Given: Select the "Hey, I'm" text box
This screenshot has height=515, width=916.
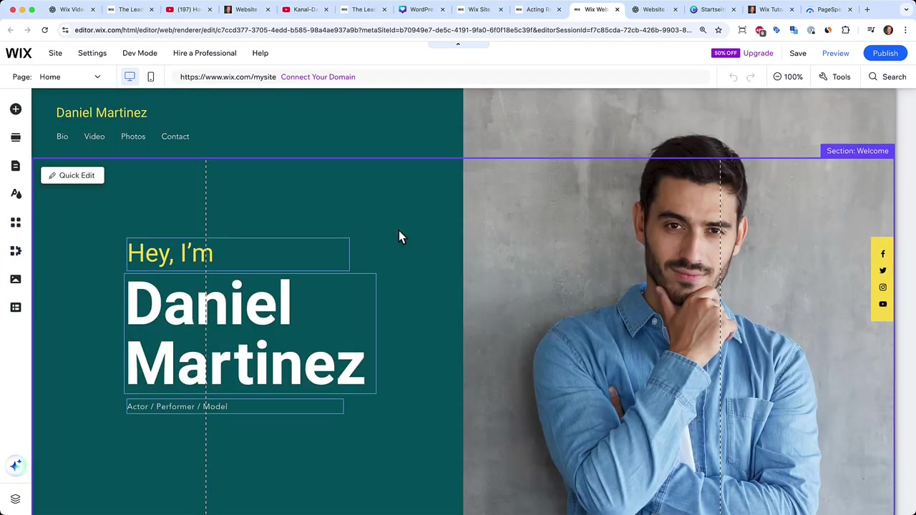Looking at the screenshot, I should point(238,255).
